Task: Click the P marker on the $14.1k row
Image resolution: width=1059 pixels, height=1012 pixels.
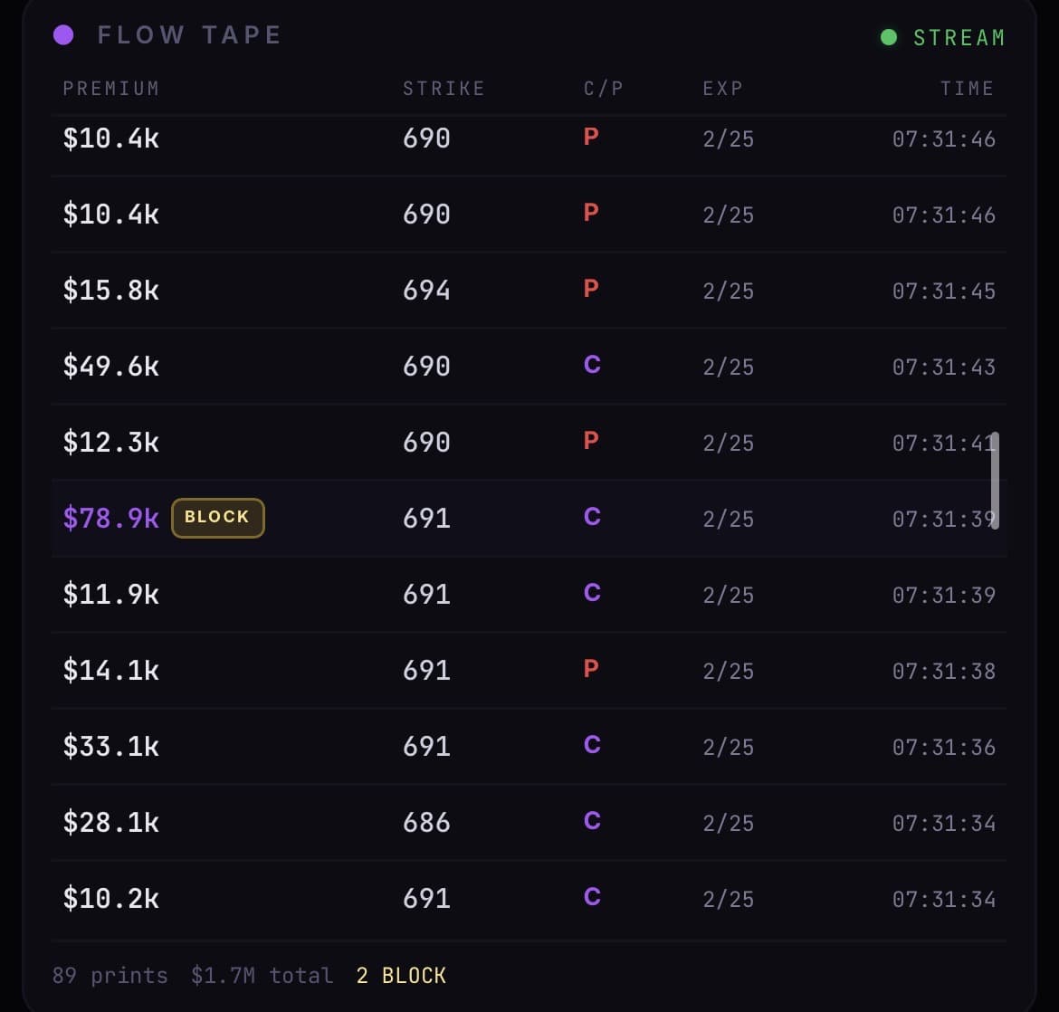Action: [591, 669]
